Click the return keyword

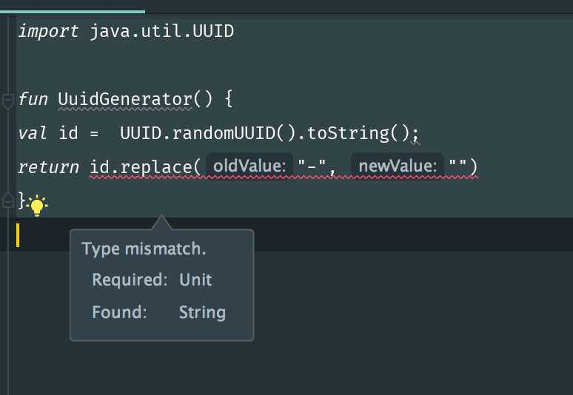[x=48, y=167]
